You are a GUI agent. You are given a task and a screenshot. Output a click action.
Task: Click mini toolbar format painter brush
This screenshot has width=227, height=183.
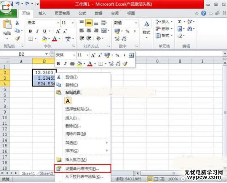coord(125,64)
